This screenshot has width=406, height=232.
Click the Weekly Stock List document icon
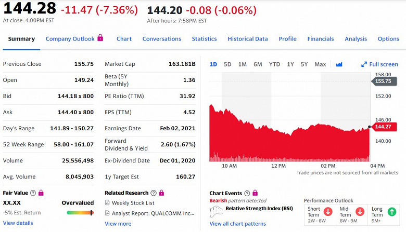[x=107, y=203]
